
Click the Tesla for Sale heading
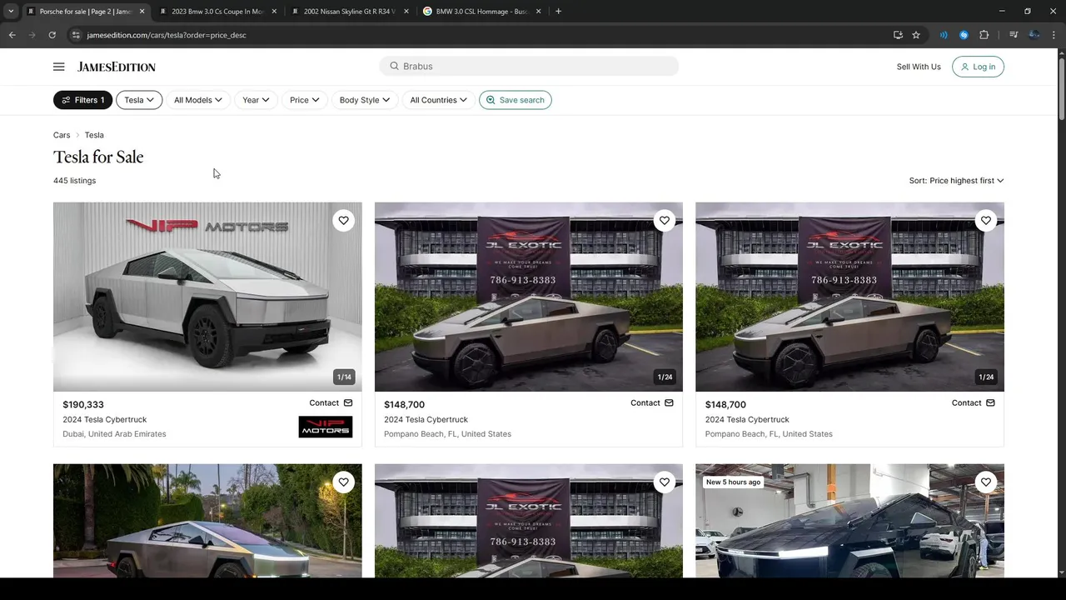click(x=98, y=157)
